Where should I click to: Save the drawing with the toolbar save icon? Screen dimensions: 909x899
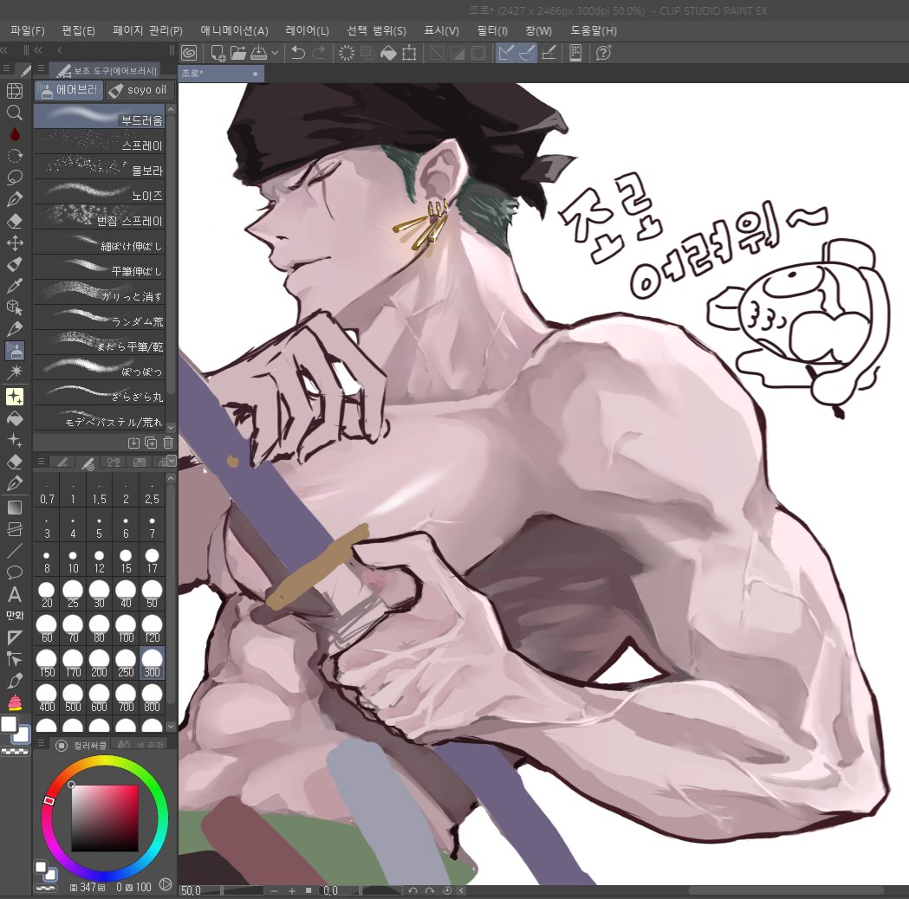click(258, 54)
